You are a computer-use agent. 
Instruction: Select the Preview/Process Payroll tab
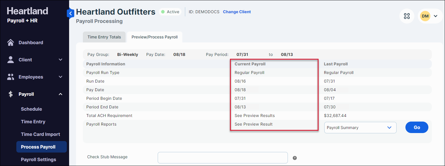(155, 37)
